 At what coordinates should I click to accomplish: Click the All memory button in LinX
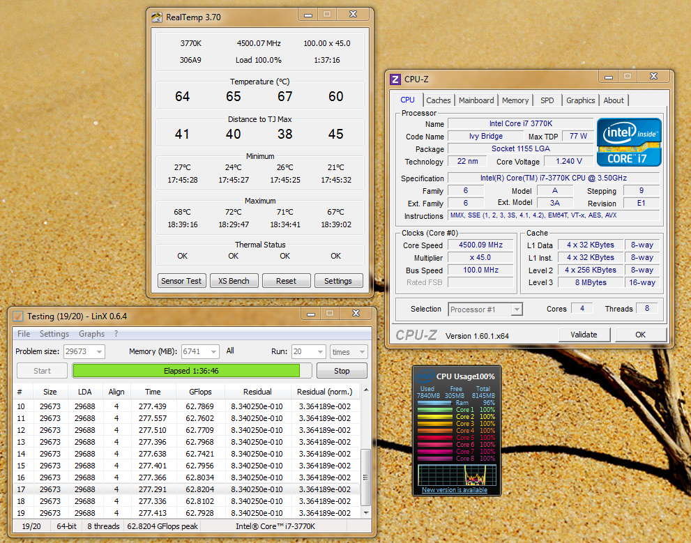click(x=230, y=351)
